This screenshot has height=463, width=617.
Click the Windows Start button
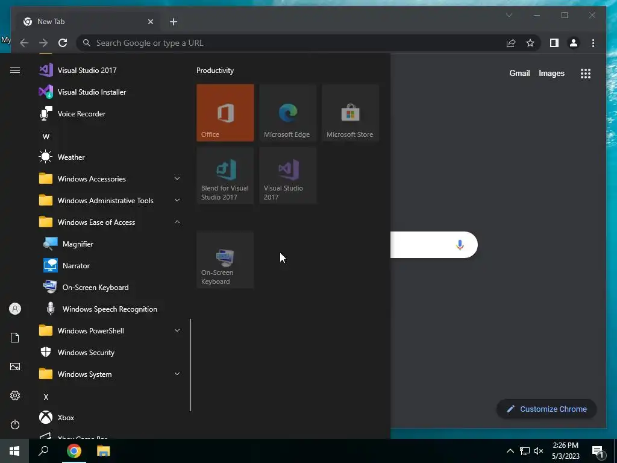click(x=14, y=451)
